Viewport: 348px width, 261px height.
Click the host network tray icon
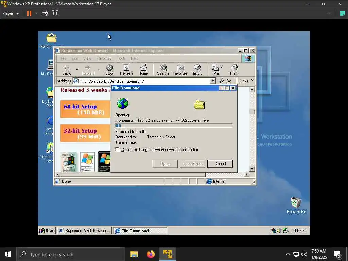point(296,254)
